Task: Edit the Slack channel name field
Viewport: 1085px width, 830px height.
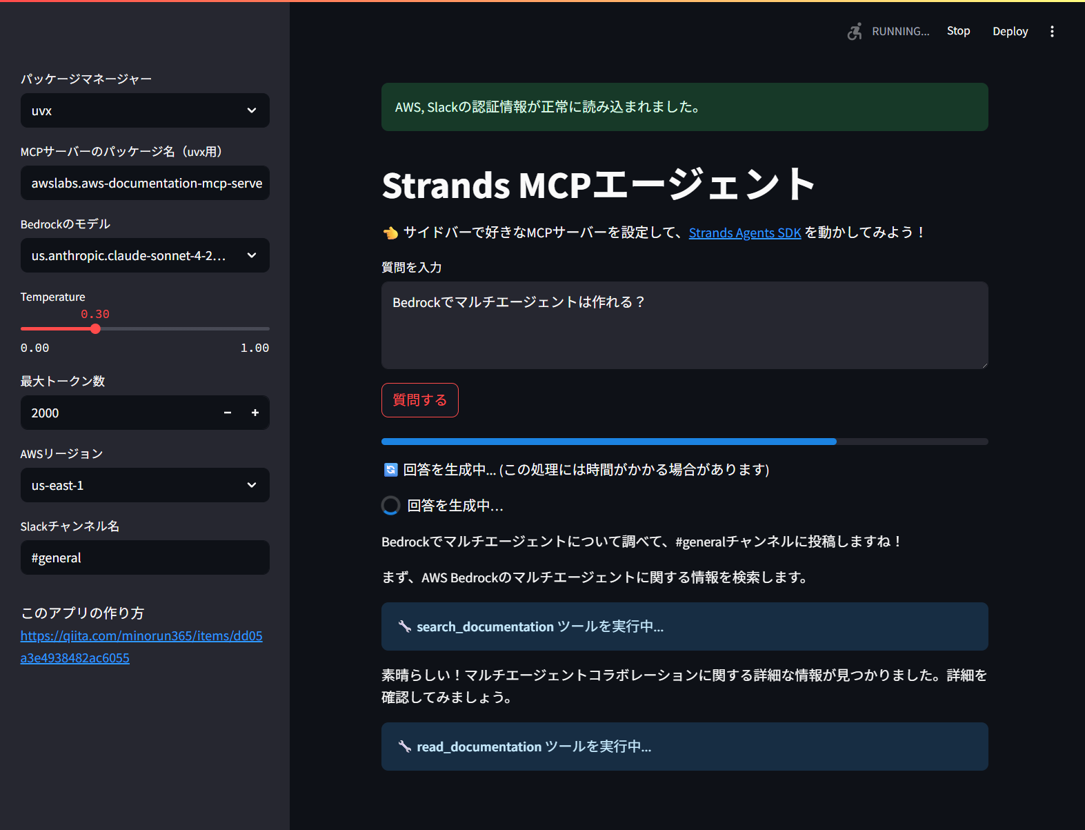Action: (145, 557)
